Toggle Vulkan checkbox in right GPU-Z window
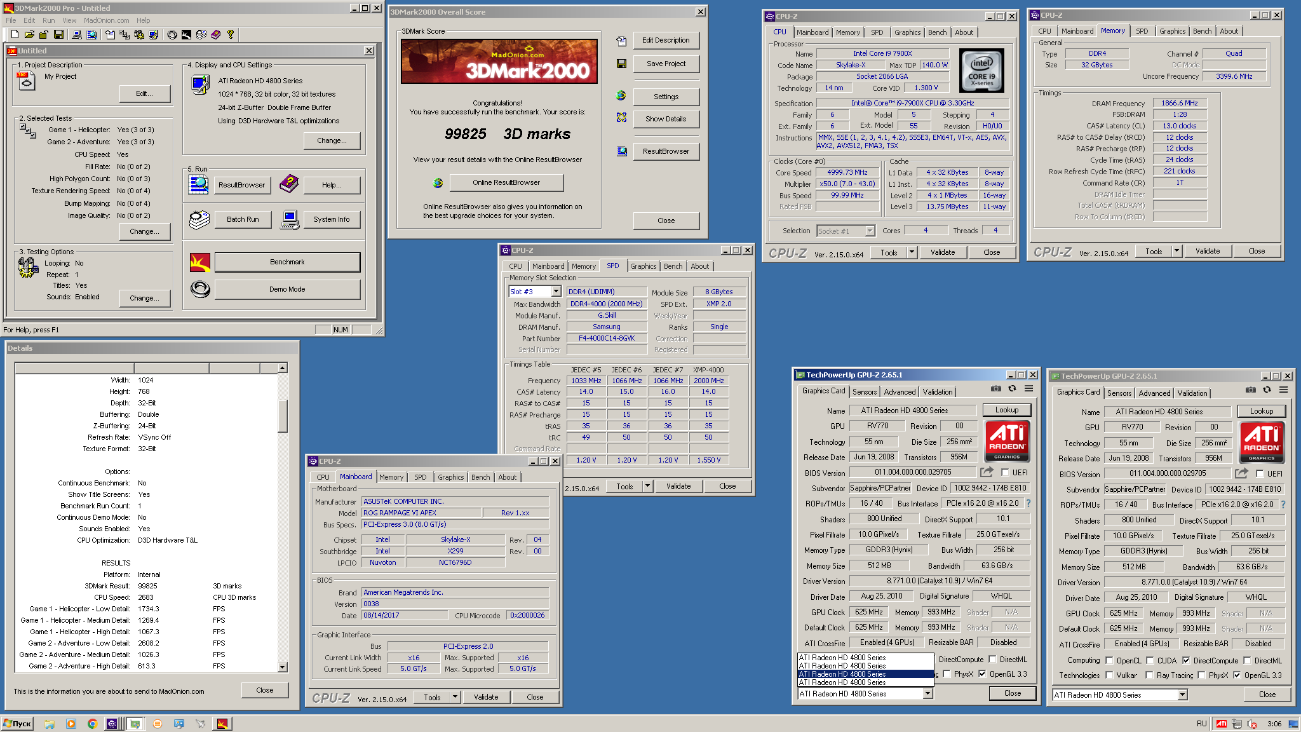The image size is (1301, 732). pos(1109,675)
